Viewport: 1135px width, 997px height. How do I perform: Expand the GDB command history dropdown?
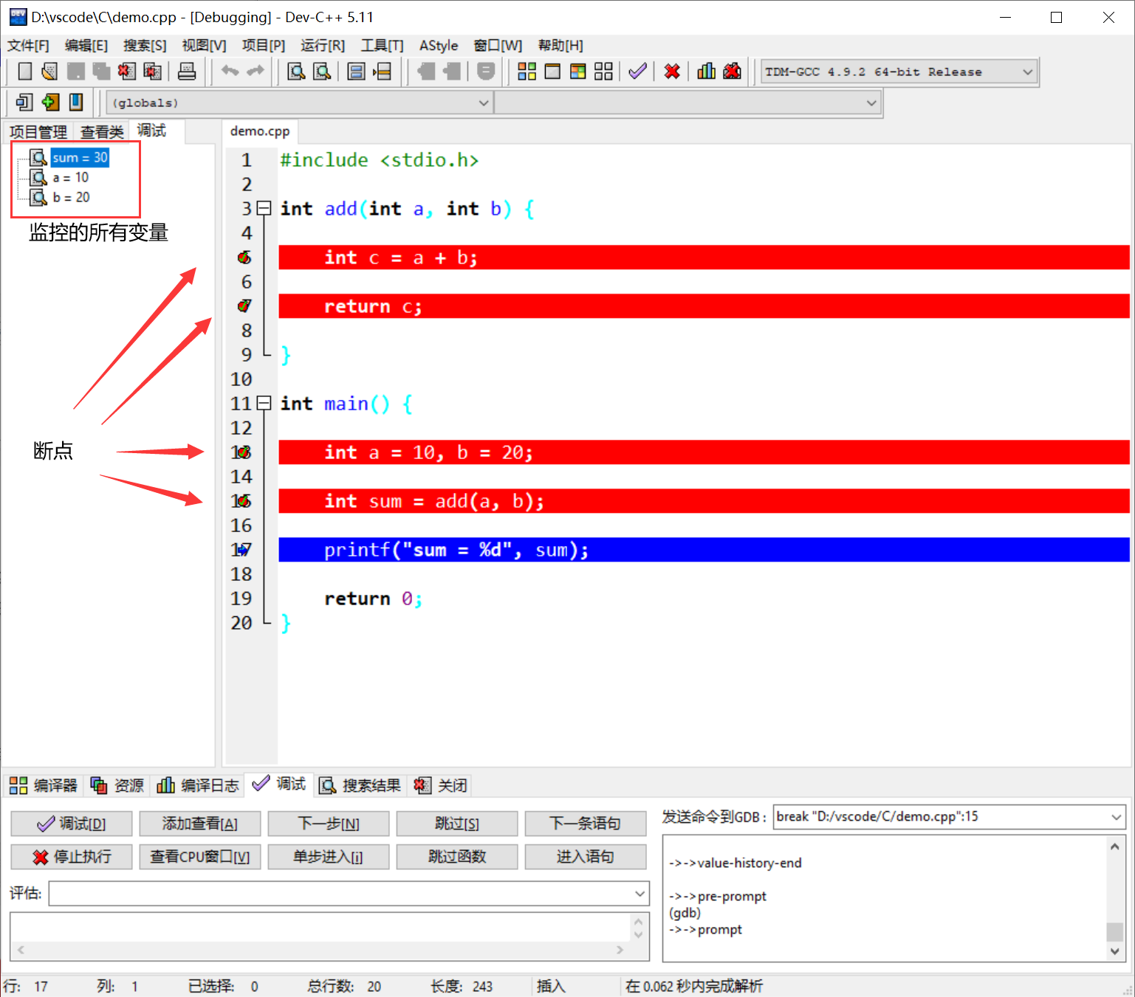tap(1116, 817)
